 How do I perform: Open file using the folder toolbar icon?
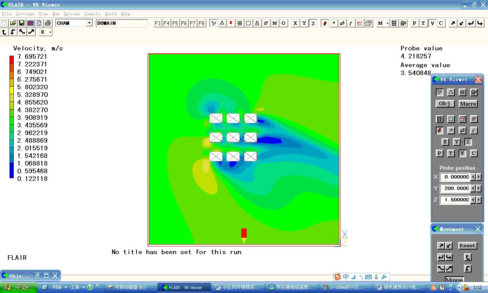click(x=13, y=23)
